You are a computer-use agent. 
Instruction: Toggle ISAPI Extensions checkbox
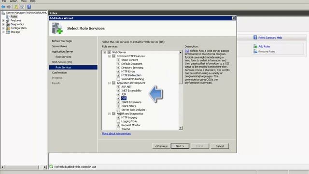point(118,102)
